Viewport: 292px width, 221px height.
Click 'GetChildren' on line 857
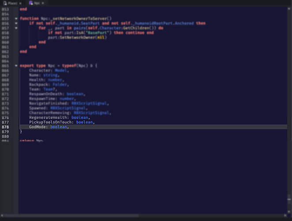(136, 28)
